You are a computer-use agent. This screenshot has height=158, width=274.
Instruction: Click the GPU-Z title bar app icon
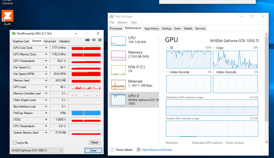[14, 33]
